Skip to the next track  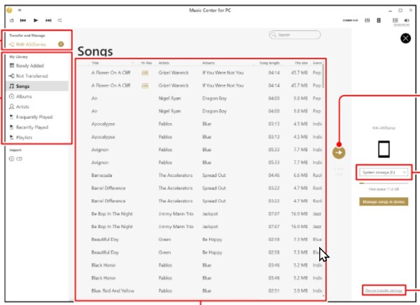coord(48,20)
